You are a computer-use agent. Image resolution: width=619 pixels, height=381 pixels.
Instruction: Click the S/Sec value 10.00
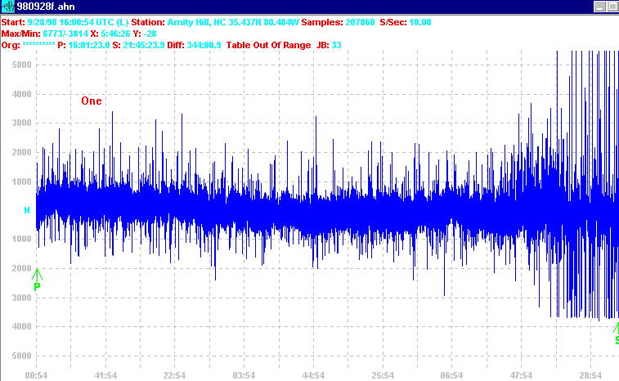[x=420, y=22]
